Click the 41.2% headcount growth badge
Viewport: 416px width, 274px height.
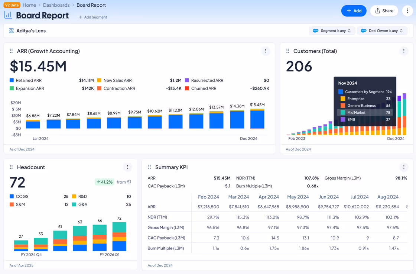(104, 182)
